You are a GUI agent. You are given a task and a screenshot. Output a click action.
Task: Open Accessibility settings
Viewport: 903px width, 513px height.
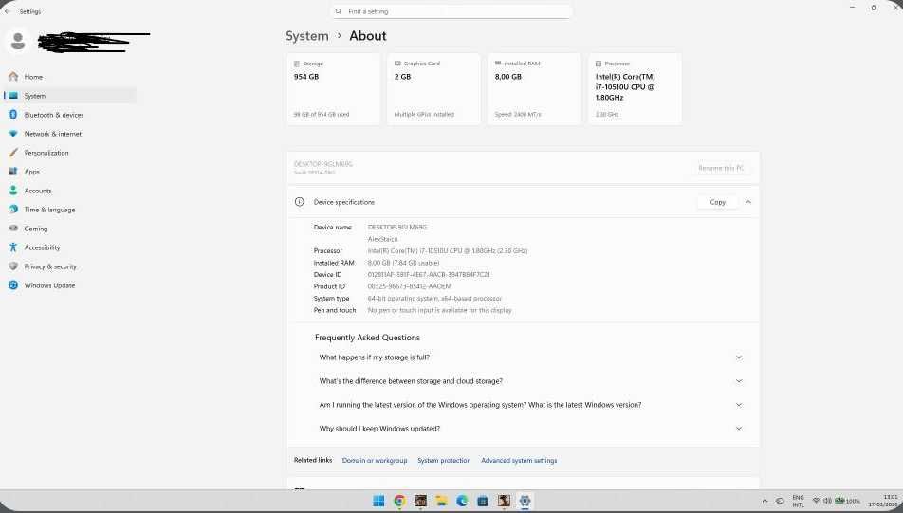70,247
